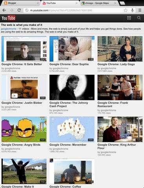Click the YouTube logo
Screen dimensions: 144x188
[x=9, y=18]
